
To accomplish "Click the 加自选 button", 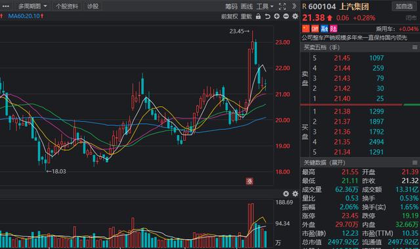I will pos(404,6).
